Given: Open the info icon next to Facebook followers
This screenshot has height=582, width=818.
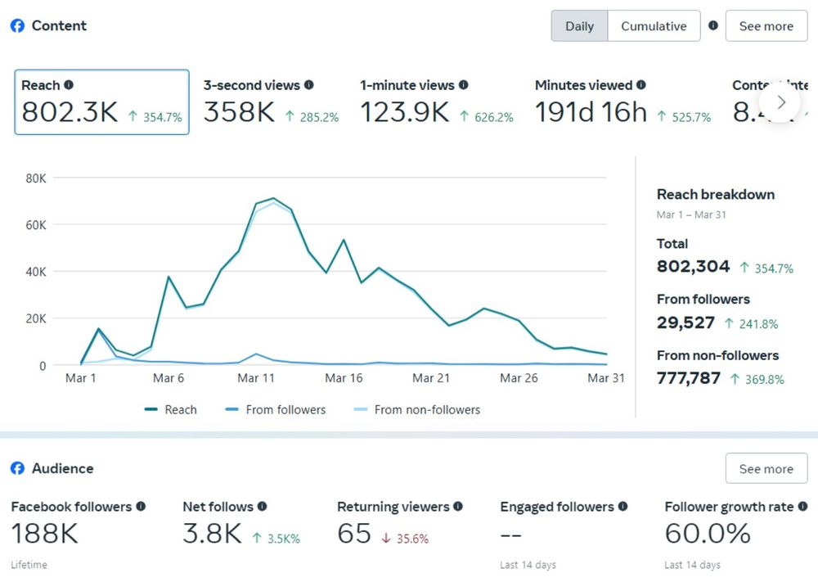Looking at the screenshot, I should (x=141, y=506).
